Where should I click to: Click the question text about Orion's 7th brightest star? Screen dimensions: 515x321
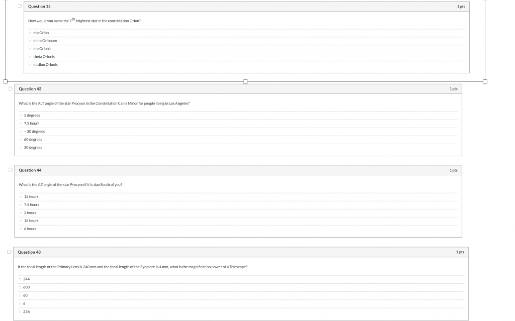coord(84,21)
